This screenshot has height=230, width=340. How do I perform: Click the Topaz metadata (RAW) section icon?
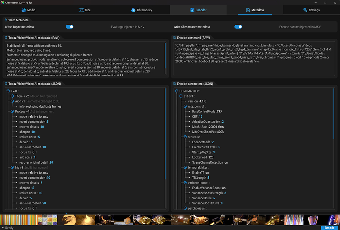(6, 38)
